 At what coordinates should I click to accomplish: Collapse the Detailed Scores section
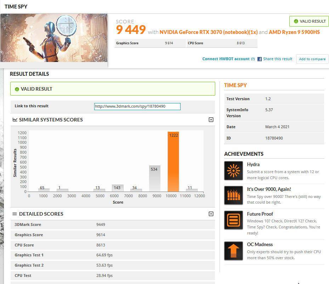[x=211, y=214]
